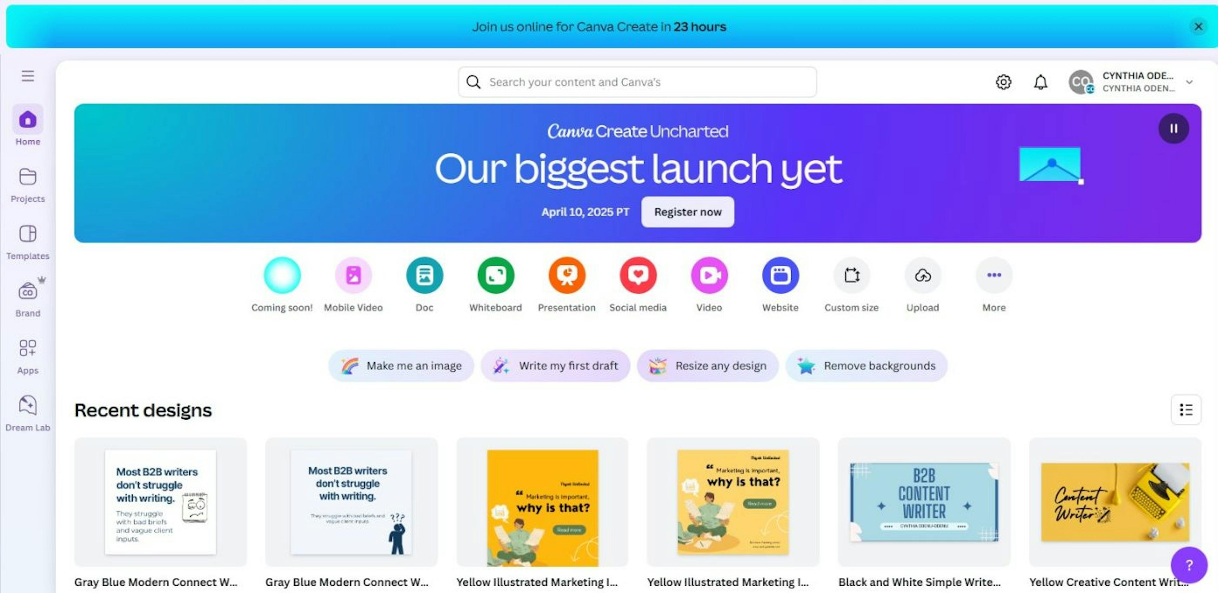Expand More design types
Viewport: 1218px width, 593px height.
point(994,275)
